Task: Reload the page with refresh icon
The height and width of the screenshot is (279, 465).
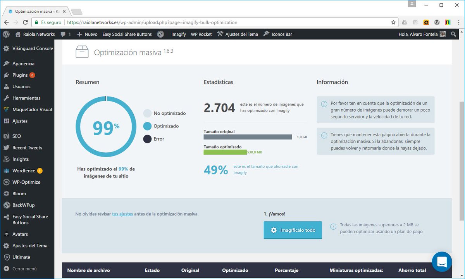Action: 25,22
